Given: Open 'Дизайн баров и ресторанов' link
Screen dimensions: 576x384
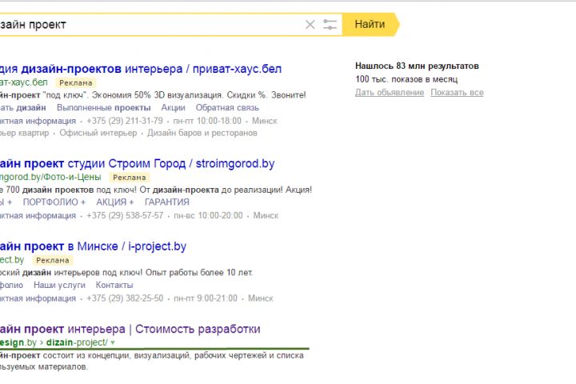Looking at the screenshot, I should coord(202,133).
